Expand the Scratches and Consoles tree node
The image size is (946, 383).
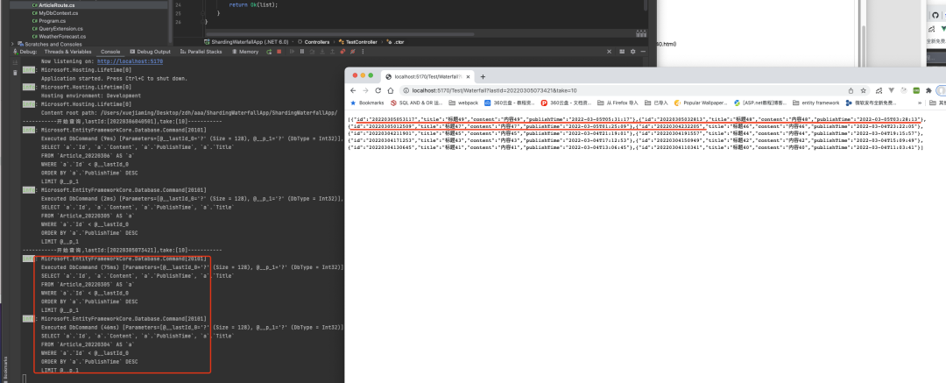tap(11, 43)
